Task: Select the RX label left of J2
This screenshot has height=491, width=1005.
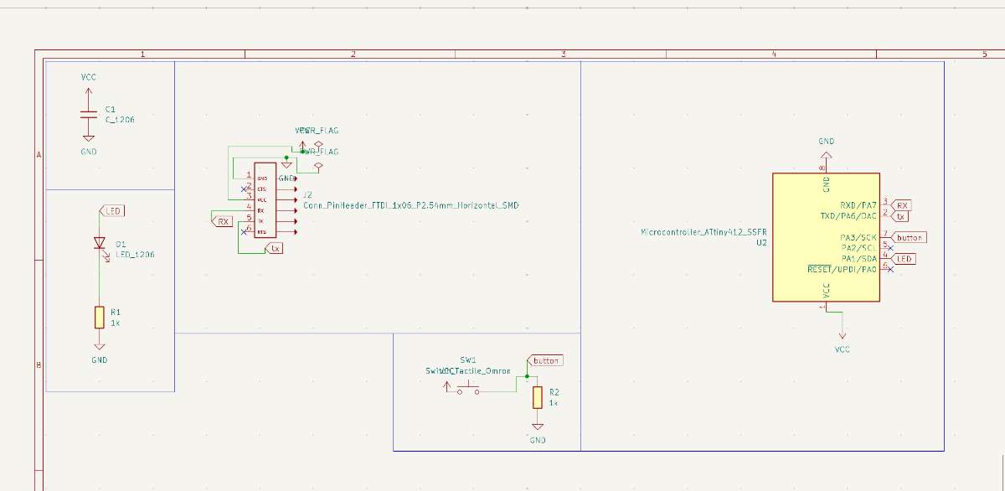Action: (x=220, y=221)
